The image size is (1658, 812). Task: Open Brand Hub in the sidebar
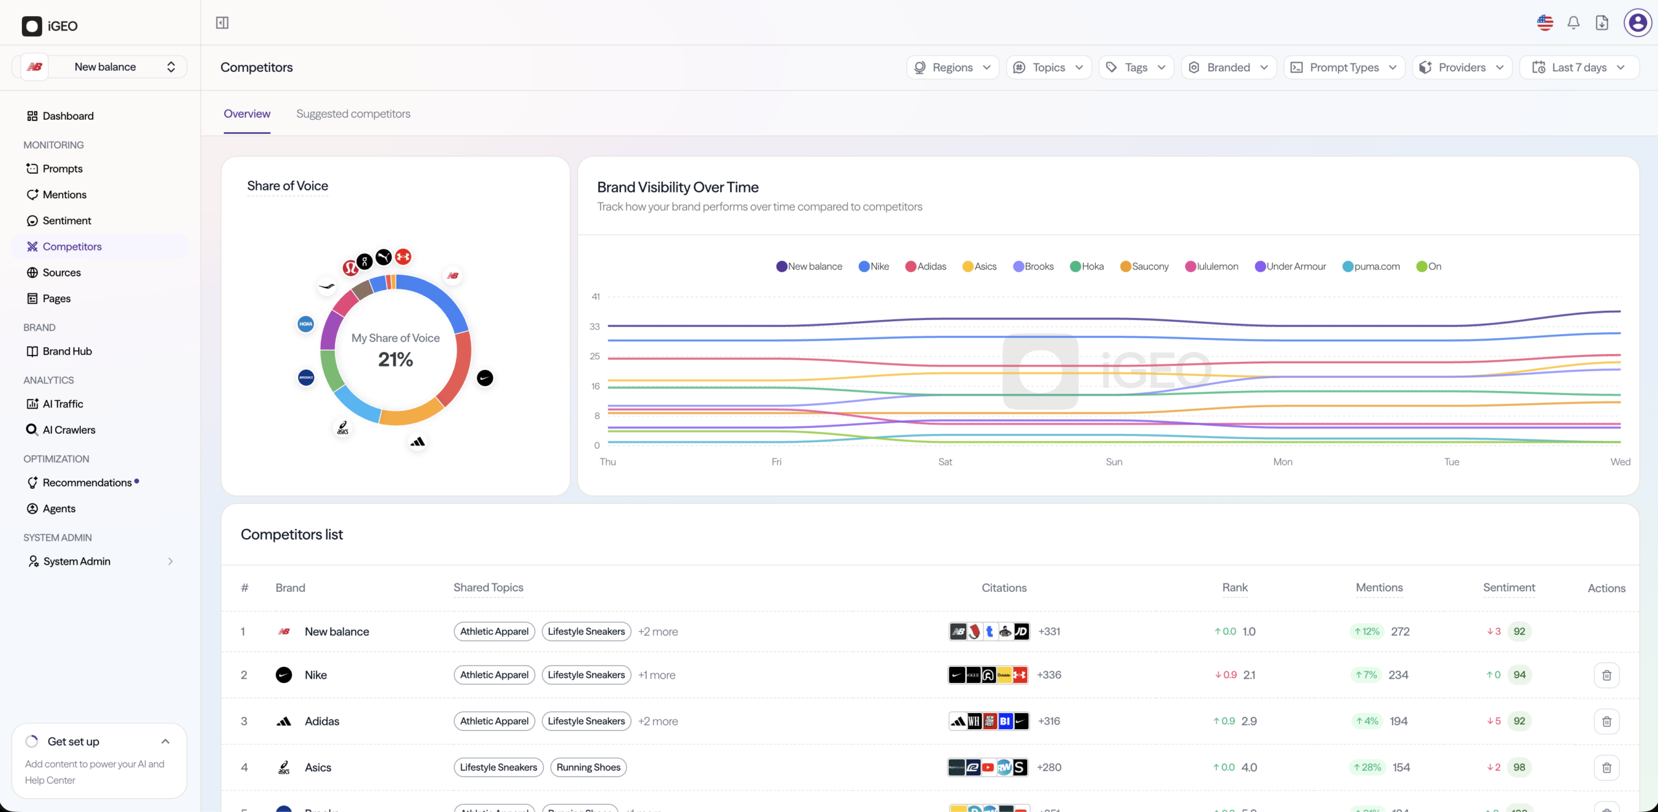pyautogui.click(x=100, y=351)
